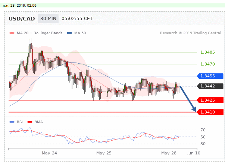Click the May 28 date axis label
The height and width of the screenshot is (163, 225).
(169, 153)
